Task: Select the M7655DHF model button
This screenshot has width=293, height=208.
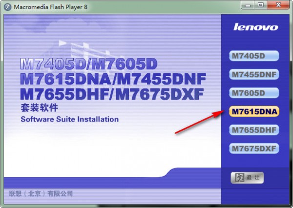Action: [254, 130]
